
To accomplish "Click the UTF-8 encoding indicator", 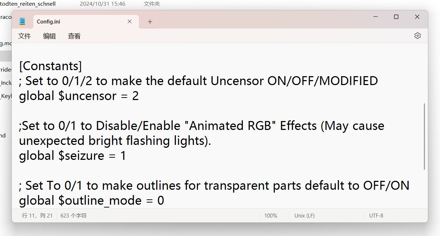I will tap(376, 215).
